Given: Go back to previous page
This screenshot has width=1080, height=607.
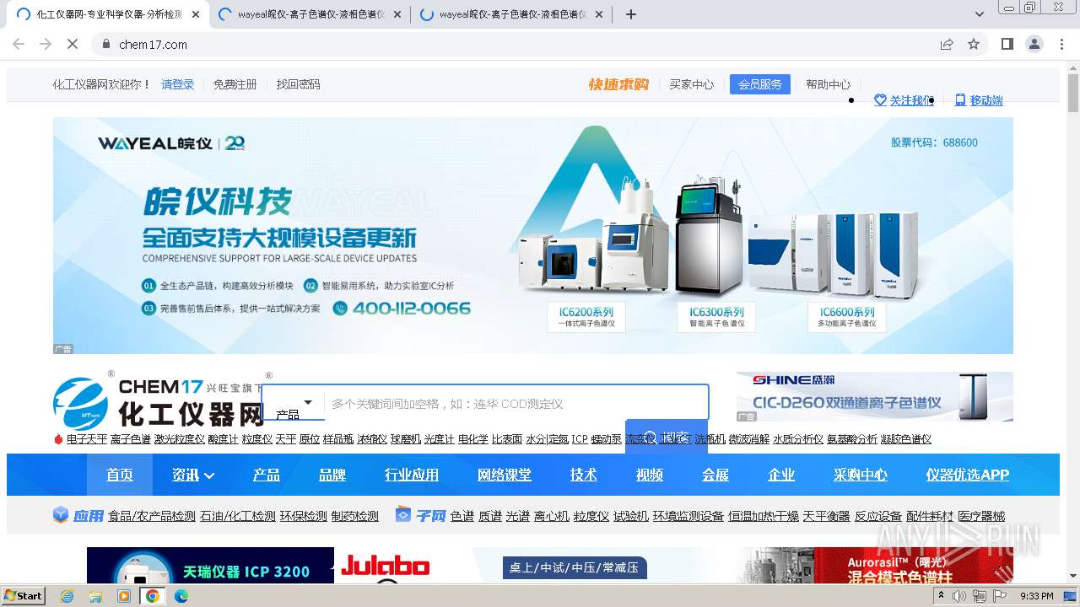Looking at the screenshot, I should (19, 44).
